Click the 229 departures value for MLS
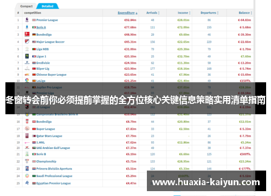The height and width of the screenshot is (196, 271). [x=209, y=42]
